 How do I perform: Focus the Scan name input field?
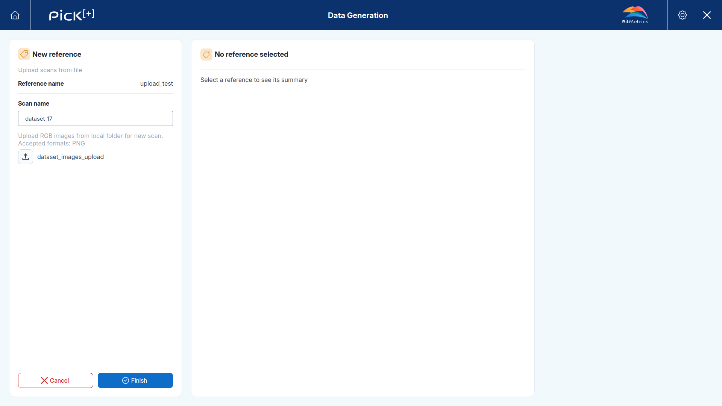(x=96, y=118)
